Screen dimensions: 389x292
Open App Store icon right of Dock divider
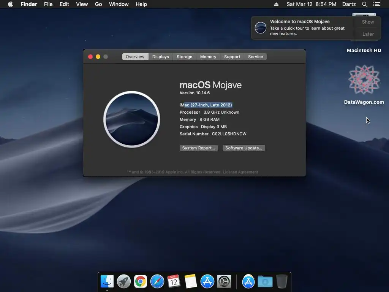click(x=248, y=281)
